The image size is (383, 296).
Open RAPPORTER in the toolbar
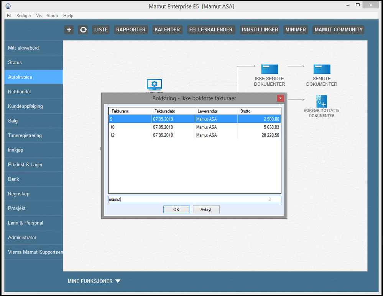(131, 30)
